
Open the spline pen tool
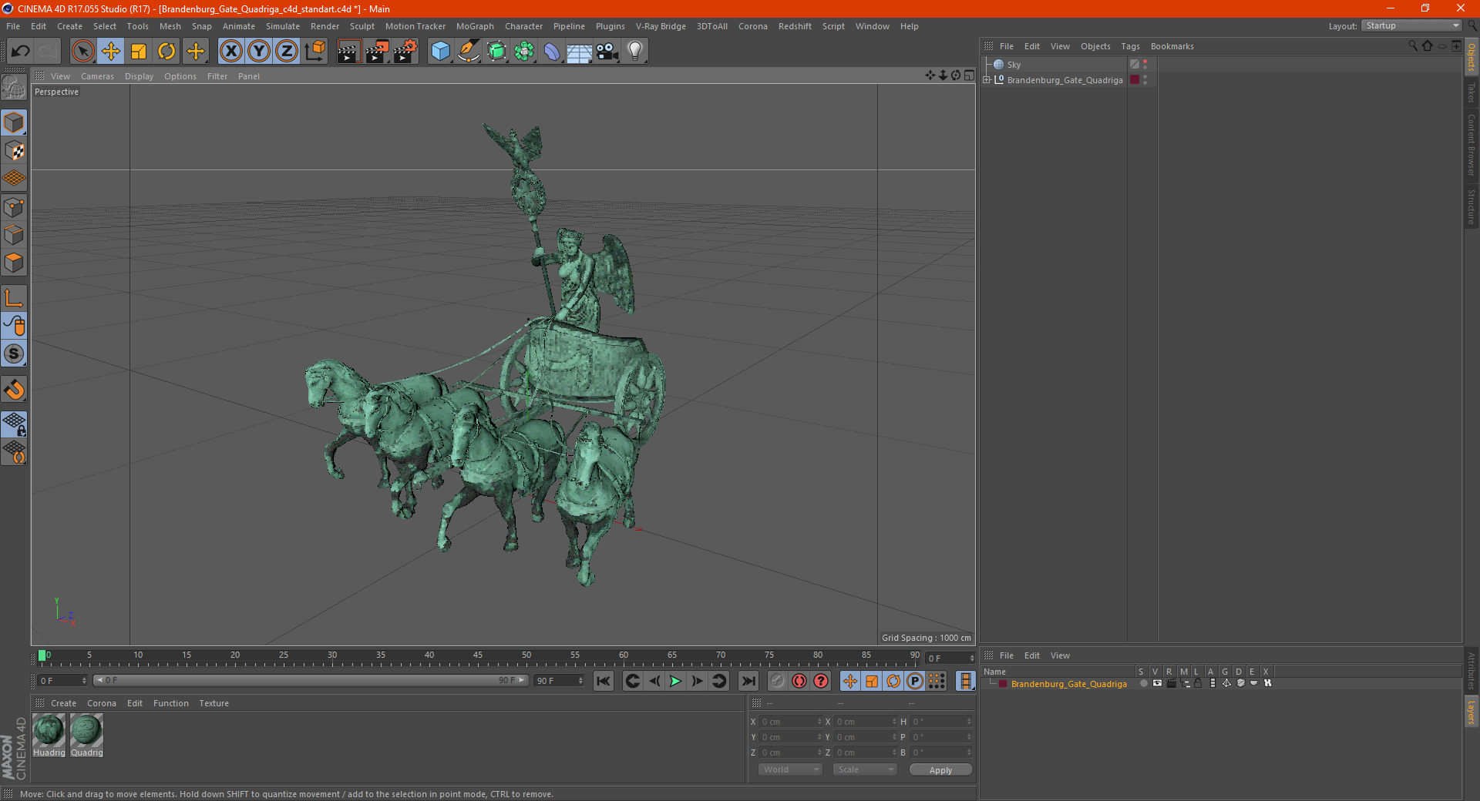click(469, 52)
